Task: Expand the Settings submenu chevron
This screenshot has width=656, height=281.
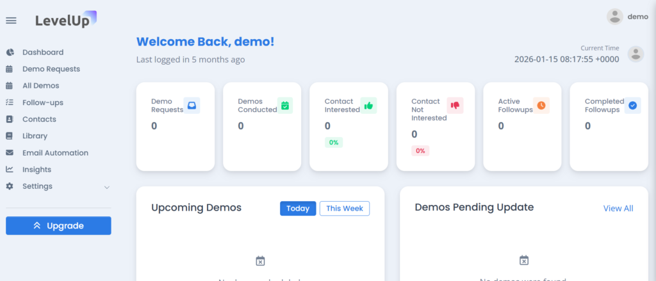Action: coord(107,187)
